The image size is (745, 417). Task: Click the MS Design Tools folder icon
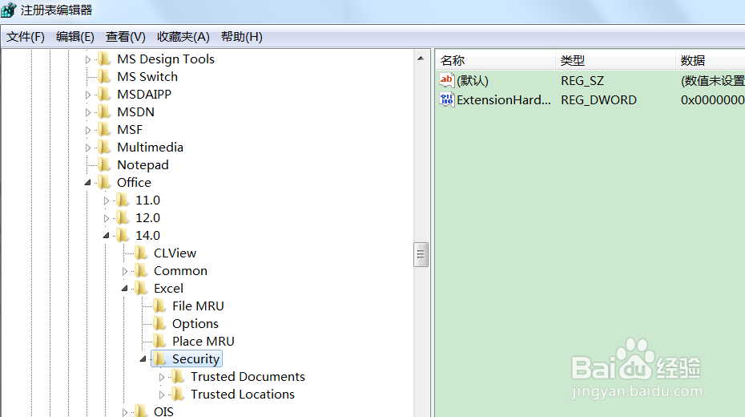click(x=104, y=59)
